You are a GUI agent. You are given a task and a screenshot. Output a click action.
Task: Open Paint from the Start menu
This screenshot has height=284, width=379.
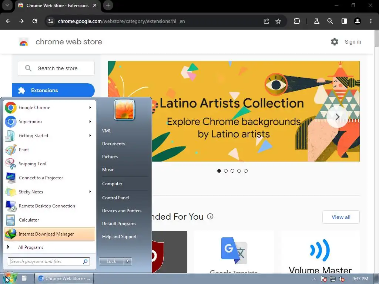click(50, 150)
